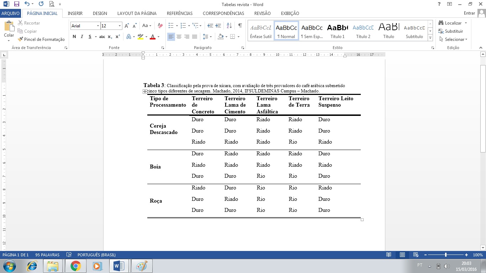Image resolution: width=486 pixels, height=273 pixels.
Task: Click the increase font size icon
Action: point(127,26)
